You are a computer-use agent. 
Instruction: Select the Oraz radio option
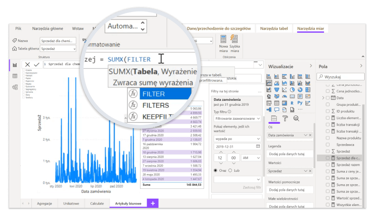pyautogui.click(x=215, y=170)
